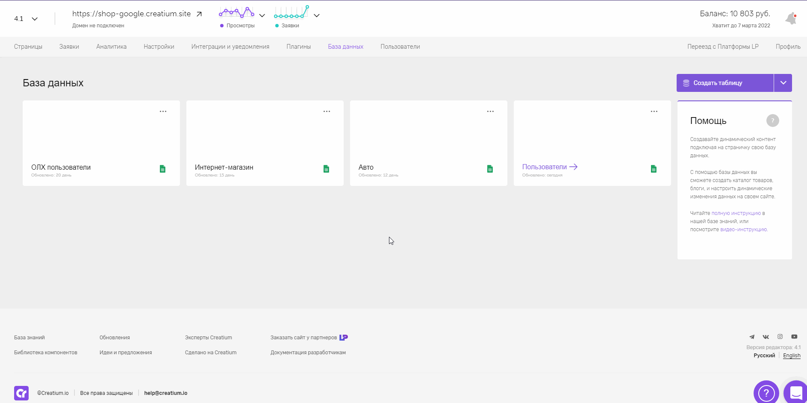The height and width of the screenshot is (403, 807).
Task: Click the Просмотры views chart
Action: pyautogui.click(x=236, y=12)
